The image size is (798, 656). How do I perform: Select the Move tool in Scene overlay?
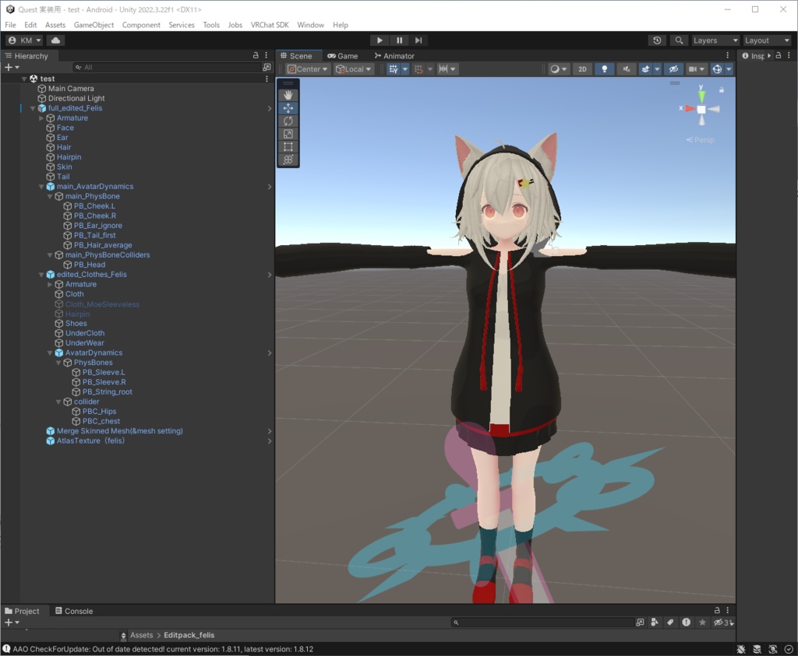288,108
